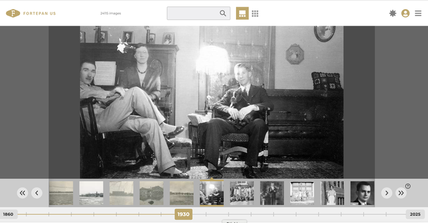The width and height of the screenshot is (428, 223).
Task: Open the user profile icon
Action: [x=405, y=13]
